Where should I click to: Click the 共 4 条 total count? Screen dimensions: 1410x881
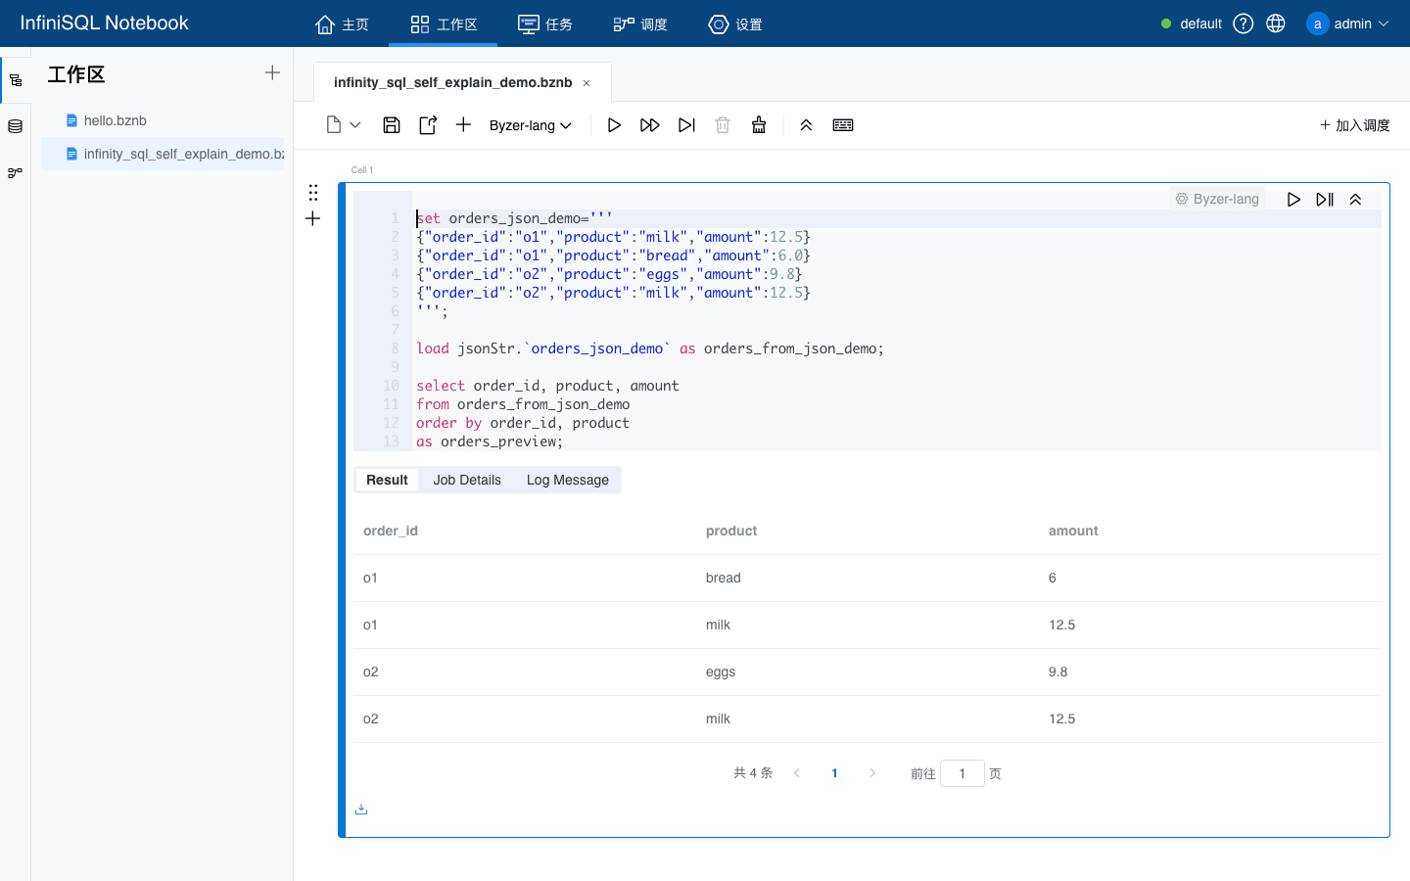click(x=753, y=773)
